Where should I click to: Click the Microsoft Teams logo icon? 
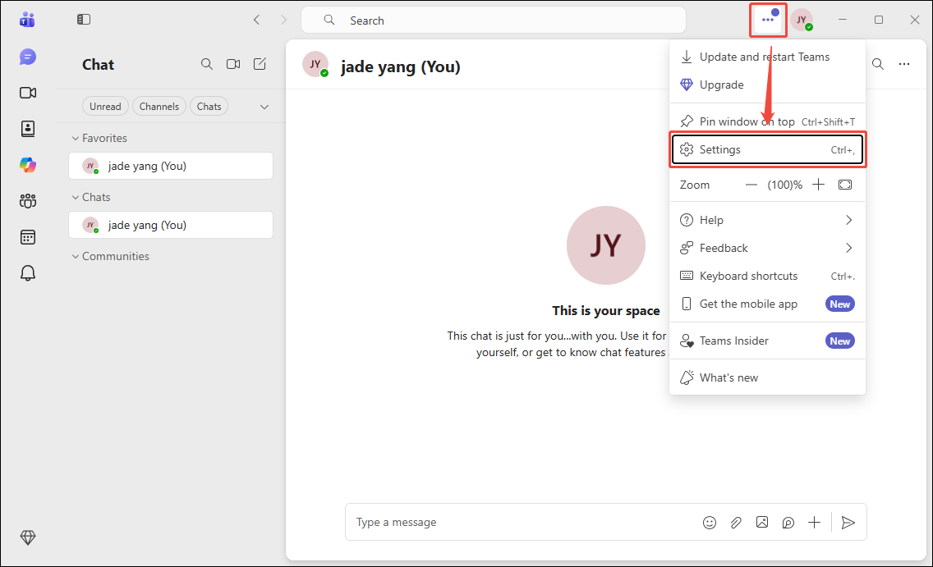point(27,20)
